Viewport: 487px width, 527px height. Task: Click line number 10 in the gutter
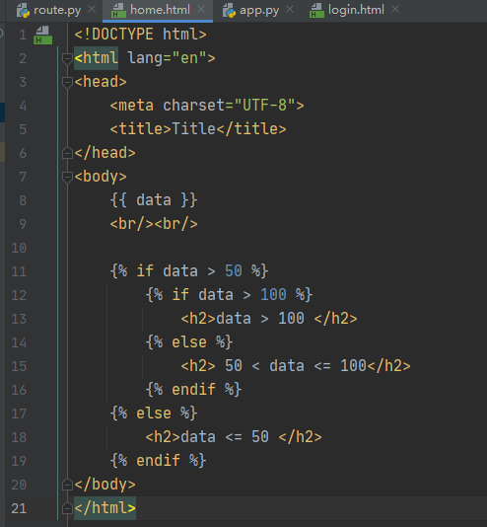19,248
